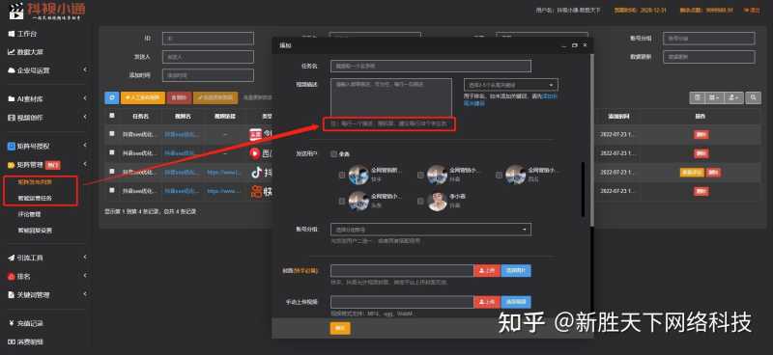Expand the 引流工具 chevron
The width and height of the screenshot is (773, 355).
tap(85, 257)
